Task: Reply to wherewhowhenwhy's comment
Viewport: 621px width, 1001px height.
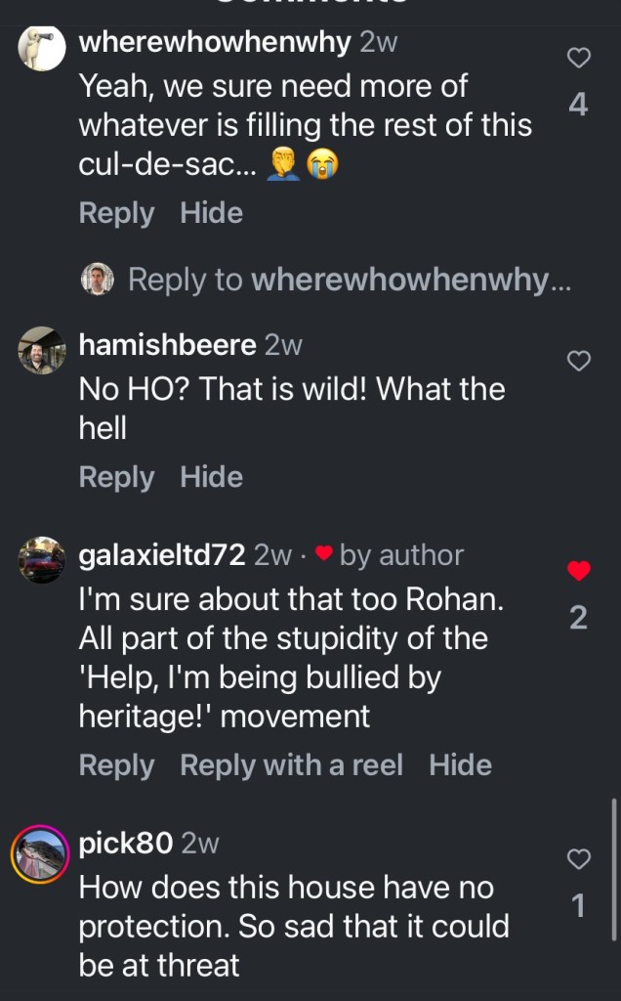Action: pos(116,213)
